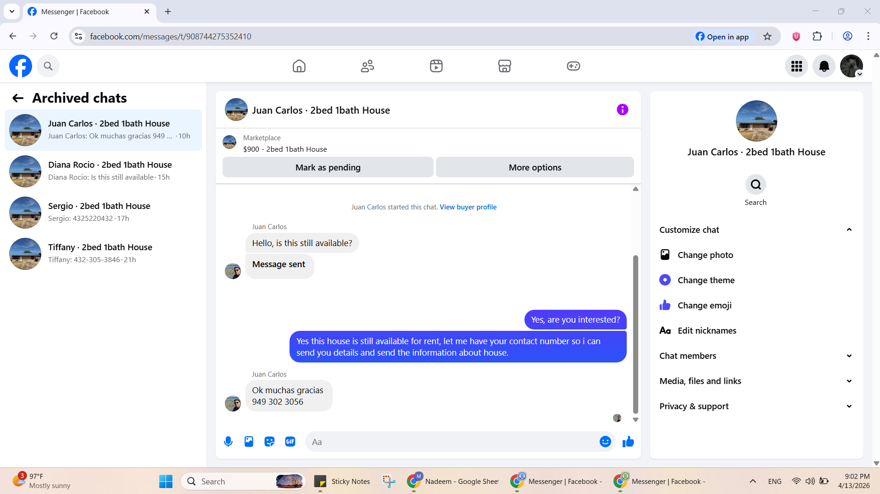Click More options button
Screen dimensions: 880x494
coord(535,167)
